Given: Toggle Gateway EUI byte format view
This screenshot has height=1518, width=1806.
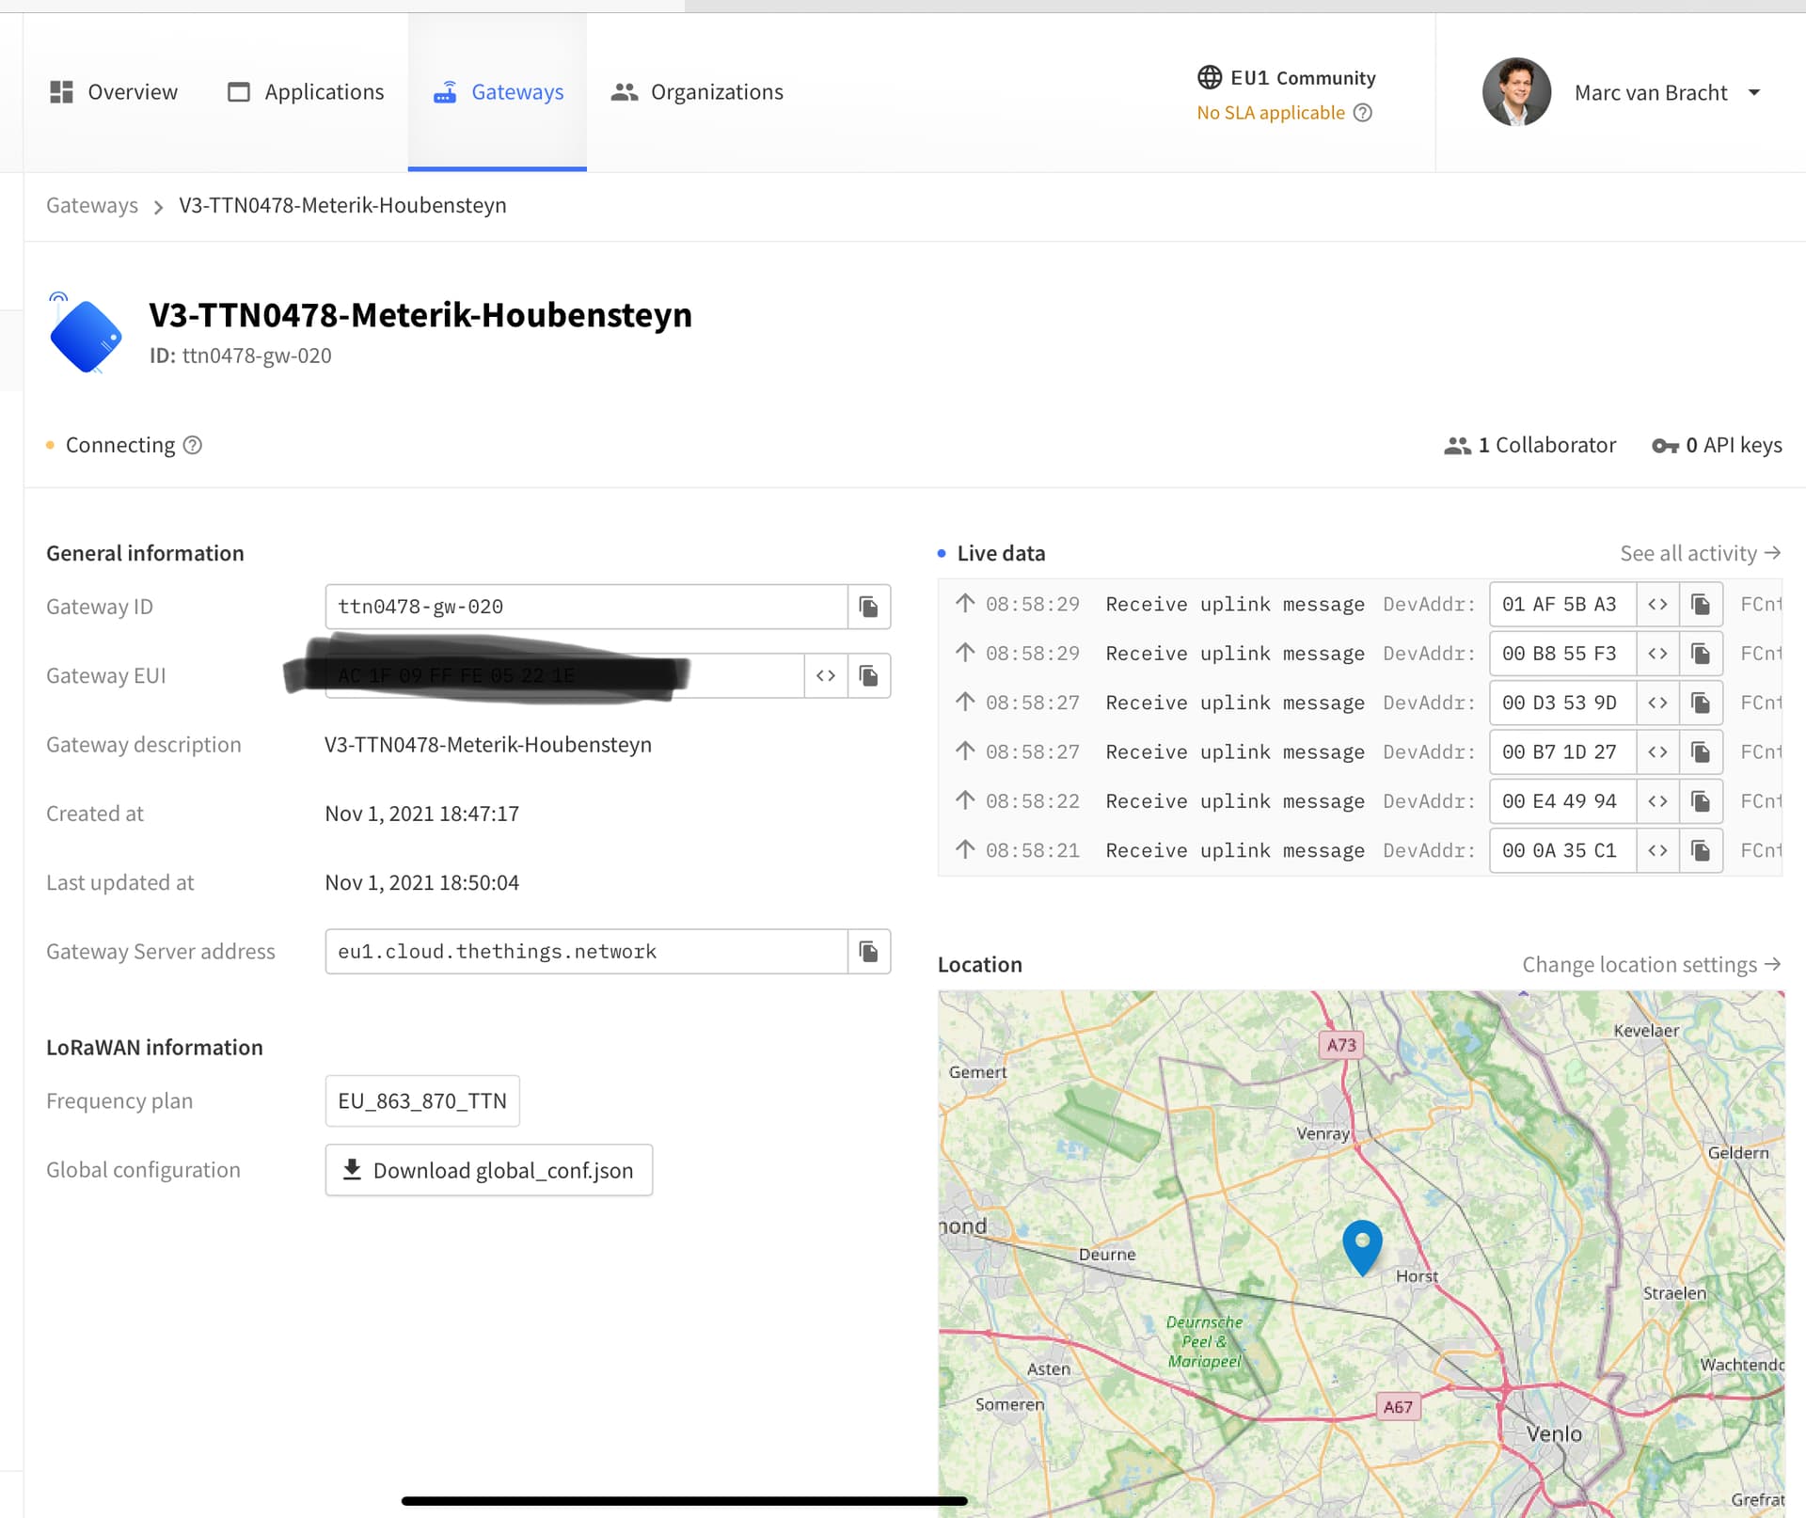Looking at the screenshot, I should pyautogui.click(x=826, y=675).
